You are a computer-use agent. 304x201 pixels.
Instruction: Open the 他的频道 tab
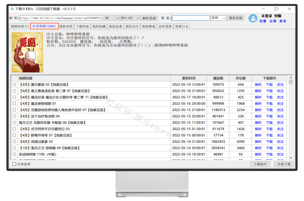point(149,26)
